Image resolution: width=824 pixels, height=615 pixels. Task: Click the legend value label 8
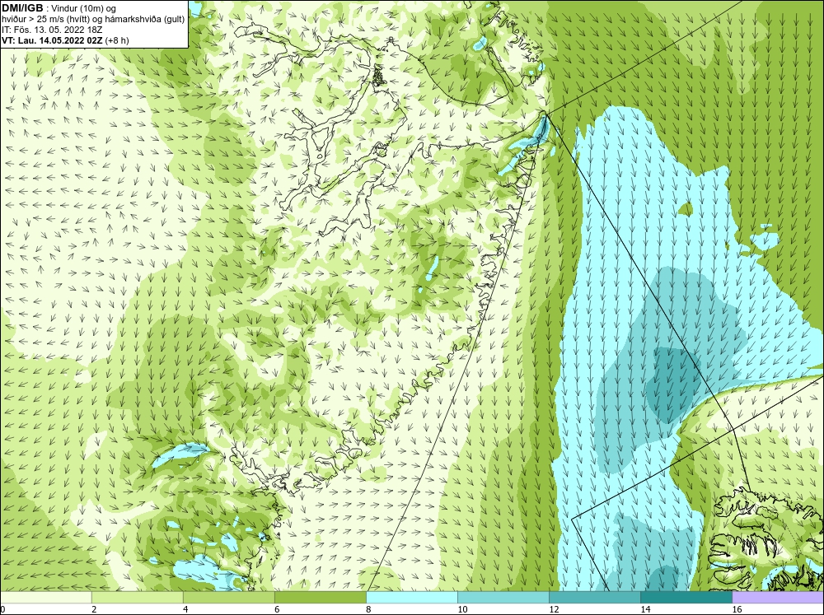click(x=368, y=609)
